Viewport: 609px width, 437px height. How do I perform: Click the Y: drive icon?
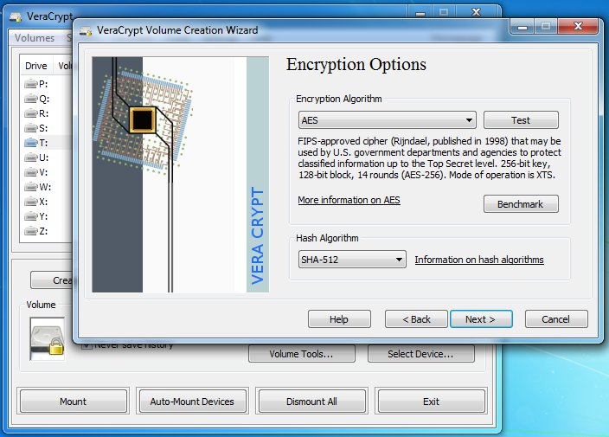point(30,216)
